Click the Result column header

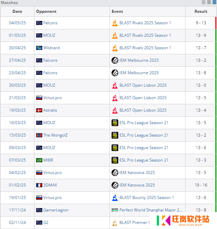pos(201,11)
